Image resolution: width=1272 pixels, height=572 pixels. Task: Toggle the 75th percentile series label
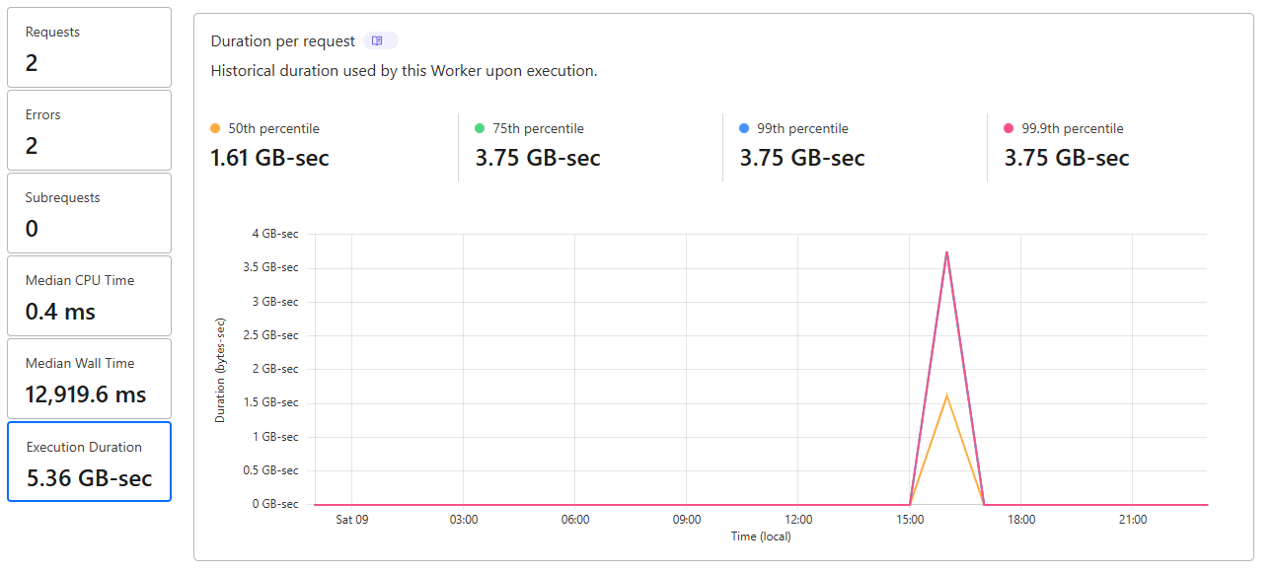[x=539, y=128]
